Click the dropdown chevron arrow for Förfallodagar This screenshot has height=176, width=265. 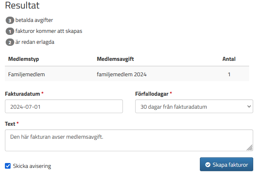tap(249, 106)
